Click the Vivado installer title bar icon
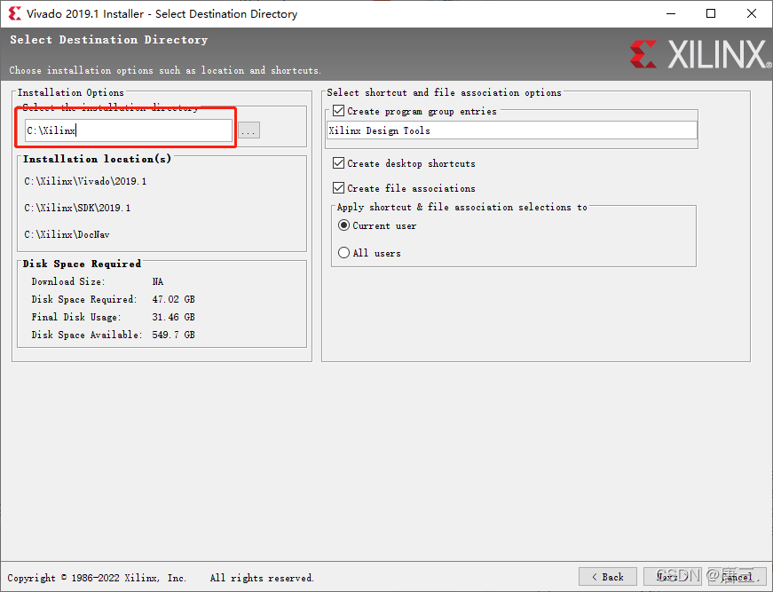This screenshot has height=592, width=773. [x=15, y=14]
